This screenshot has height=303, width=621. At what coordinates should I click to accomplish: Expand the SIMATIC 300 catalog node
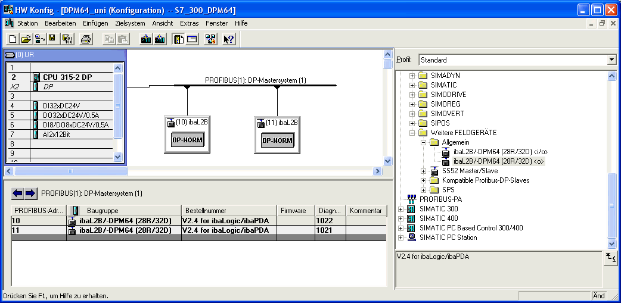click(x=401, y=209)
